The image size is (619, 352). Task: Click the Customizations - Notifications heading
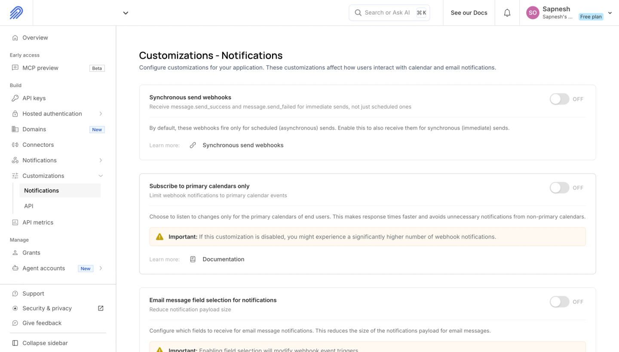tap(211, 55)
